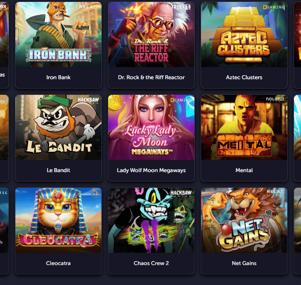Click the Cleocatra title text
This screenshot has height=285, width=301.
pyautogui.click(x=58, y=263)
